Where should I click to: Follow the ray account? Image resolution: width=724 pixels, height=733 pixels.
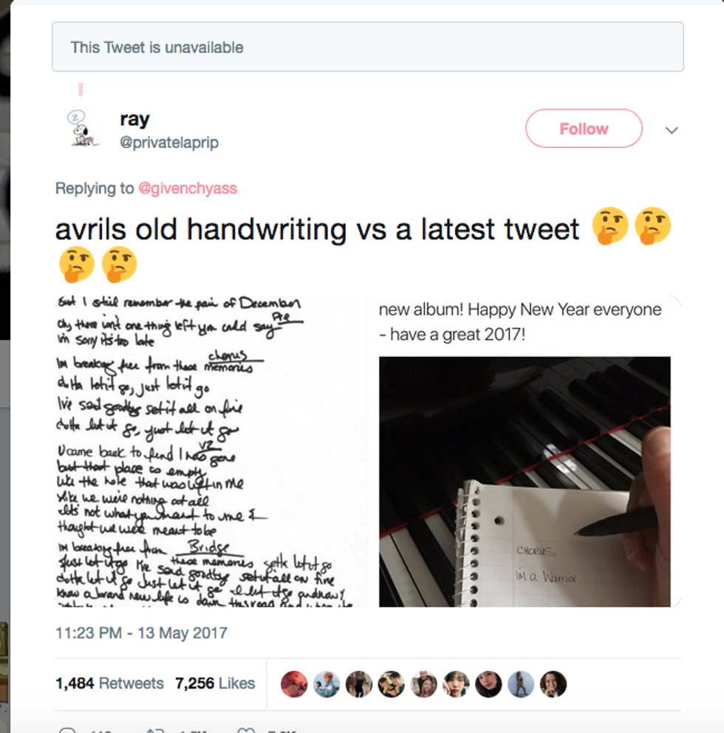pyautogui.click(x=584, y=129)
